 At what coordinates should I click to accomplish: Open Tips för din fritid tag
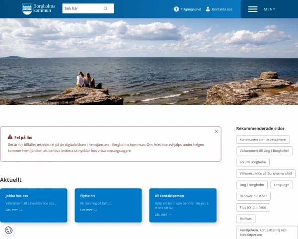point(253,207)
